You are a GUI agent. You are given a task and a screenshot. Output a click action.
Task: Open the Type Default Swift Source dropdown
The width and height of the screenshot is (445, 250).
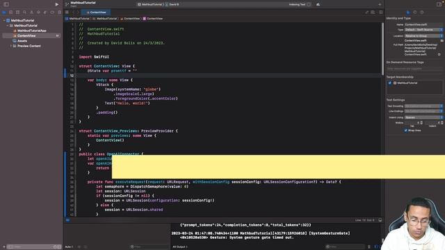[423, 30]
